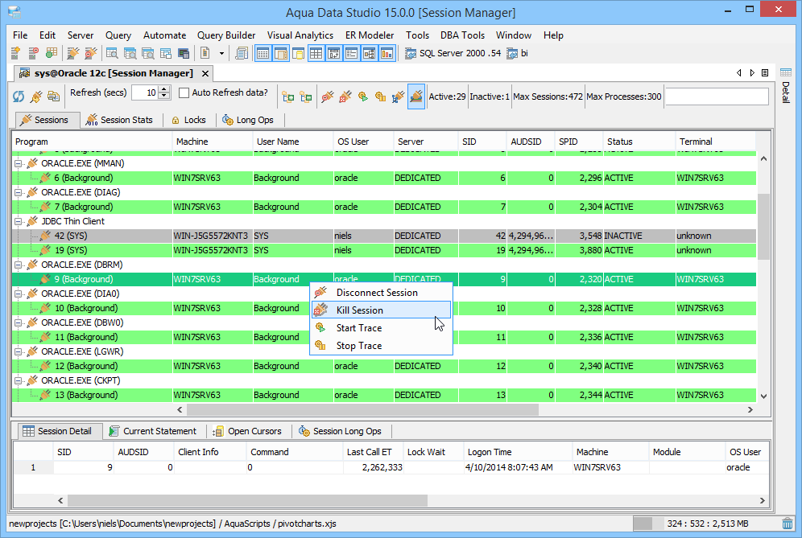This screenshot has height=538, width=802.
Task: Click Start Trace icon in session toolbar
Action: tap(363, 97)
